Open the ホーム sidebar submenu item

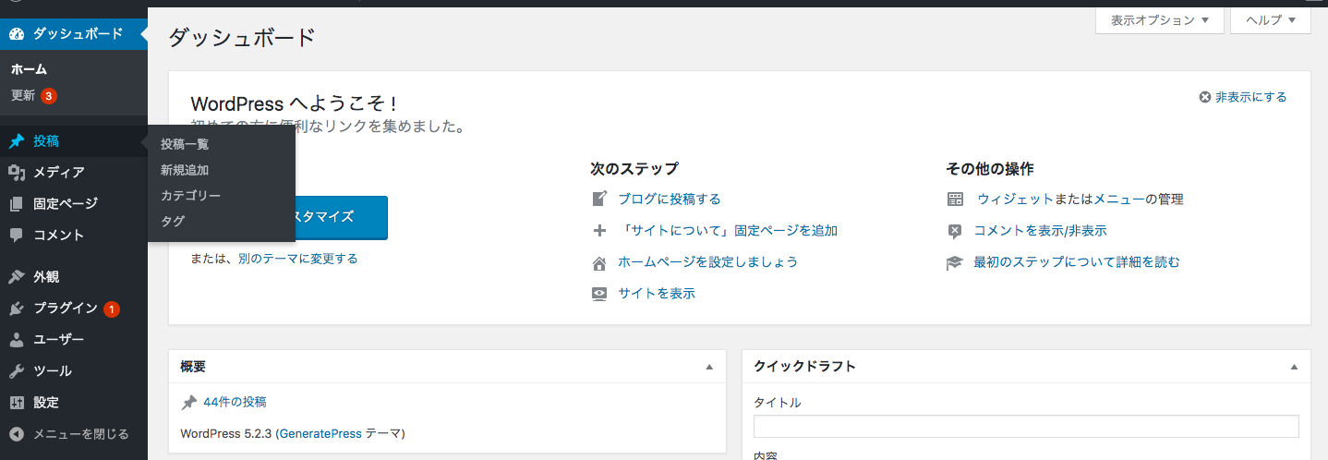29,69
